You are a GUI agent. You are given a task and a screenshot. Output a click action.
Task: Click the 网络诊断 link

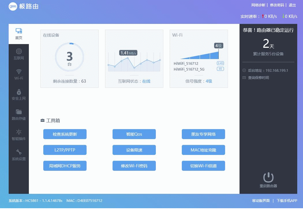click(258, 5)
